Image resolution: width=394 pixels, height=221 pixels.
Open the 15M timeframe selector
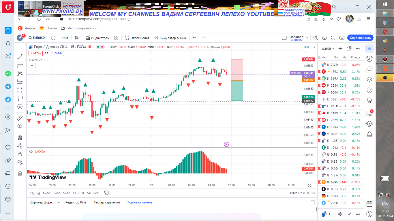(x=65, y=38)
